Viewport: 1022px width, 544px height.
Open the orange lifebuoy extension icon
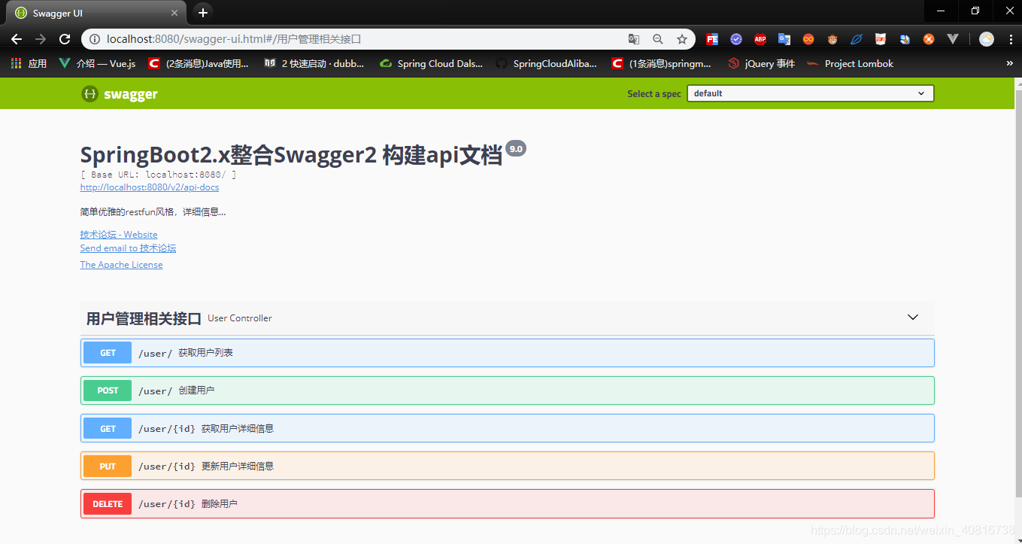[x=929, y=39]
